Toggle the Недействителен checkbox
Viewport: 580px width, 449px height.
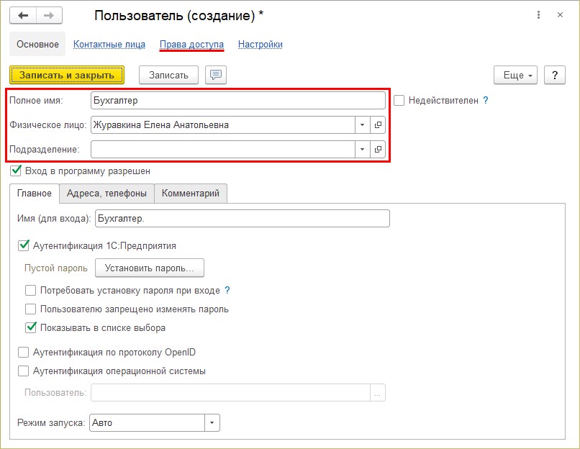(x=399, y=101)
